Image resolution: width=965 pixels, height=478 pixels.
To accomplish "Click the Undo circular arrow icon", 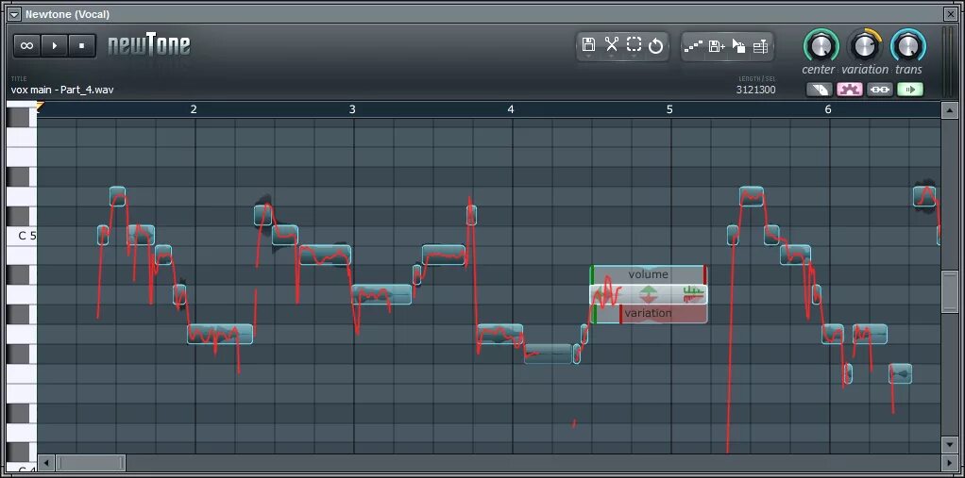I will click(656, 45).
